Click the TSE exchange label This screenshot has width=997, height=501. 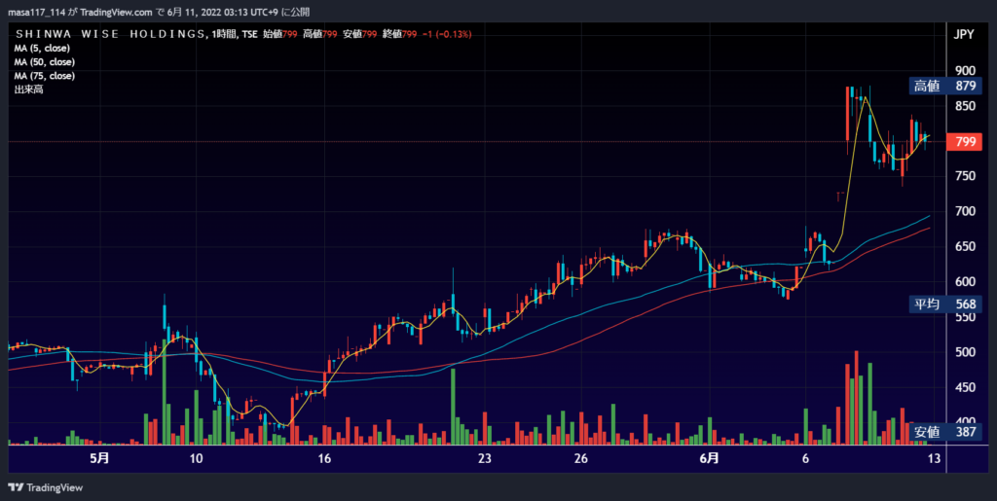pos(249,34)
